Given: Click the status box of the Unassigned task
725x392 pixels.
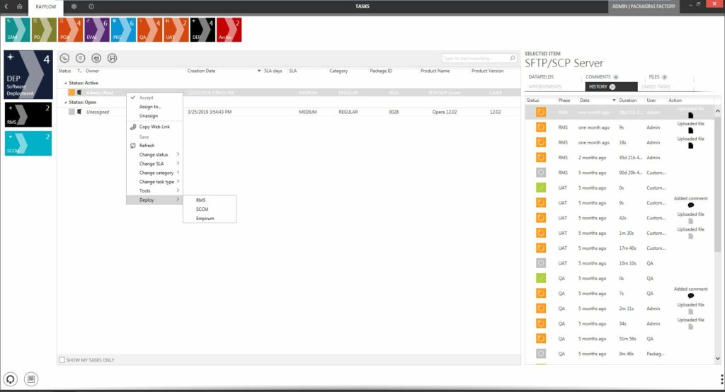Looking at the screenshot, I should point(72,112).
